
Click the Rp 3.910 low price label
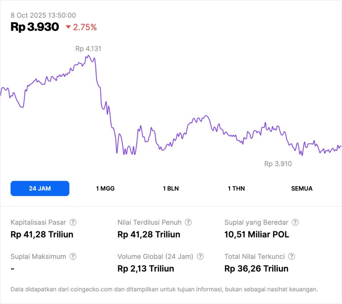(278, 164)
